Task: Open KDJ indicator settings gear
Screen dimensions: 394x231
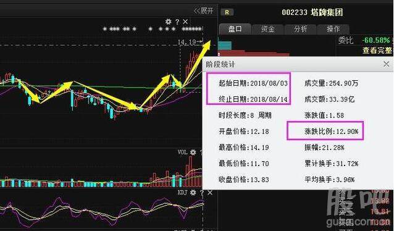Action: tap(193, 193)
